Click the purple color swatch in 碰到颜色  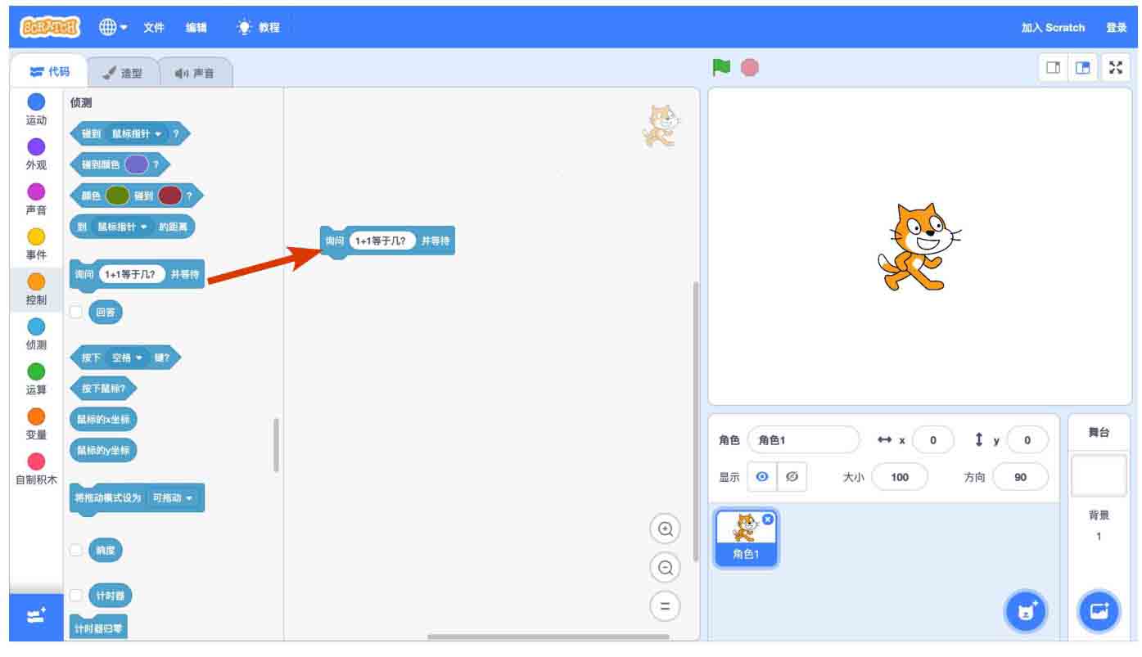tap(136, 164)
